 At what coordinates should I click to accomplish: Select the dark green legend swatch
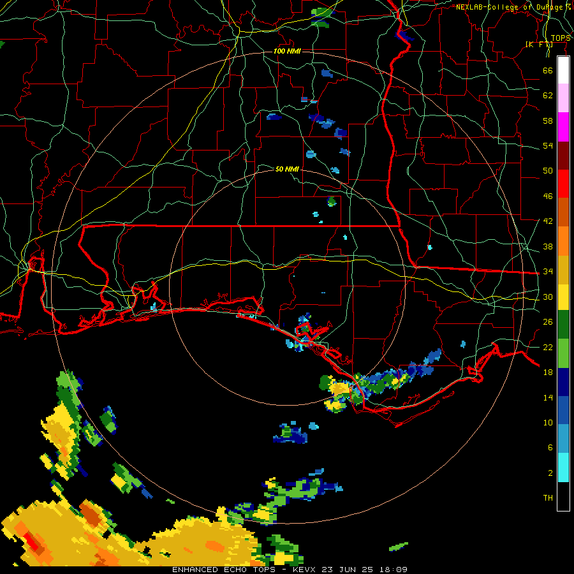pos(563,325)
